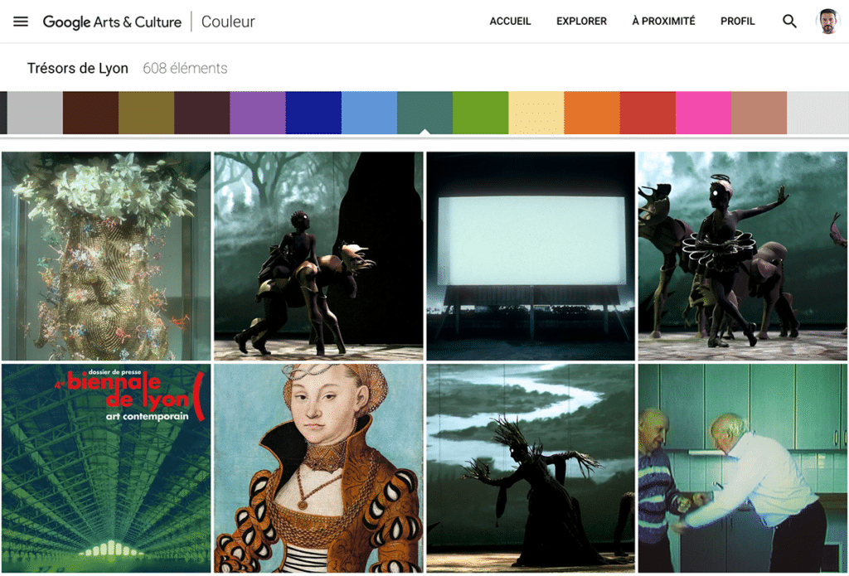Choose the salmon tan color swatch
Image resolution: width=849 pixels, height=576 pixels.
(x=759, y=113)
